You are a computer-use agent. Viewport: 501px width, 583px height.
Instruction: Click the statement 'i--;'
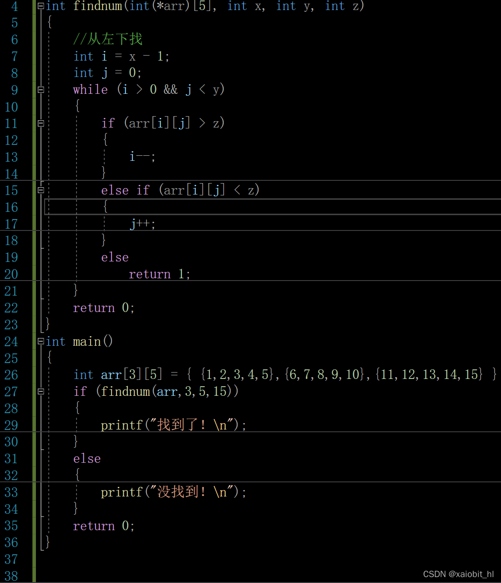click(x=142, y=157)
